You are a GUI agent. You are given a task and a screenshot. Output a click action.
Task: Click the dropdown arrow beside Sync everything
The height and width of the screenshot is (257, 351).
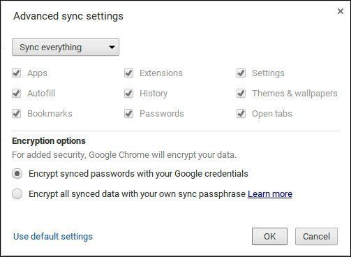click(x=112, y=47)
